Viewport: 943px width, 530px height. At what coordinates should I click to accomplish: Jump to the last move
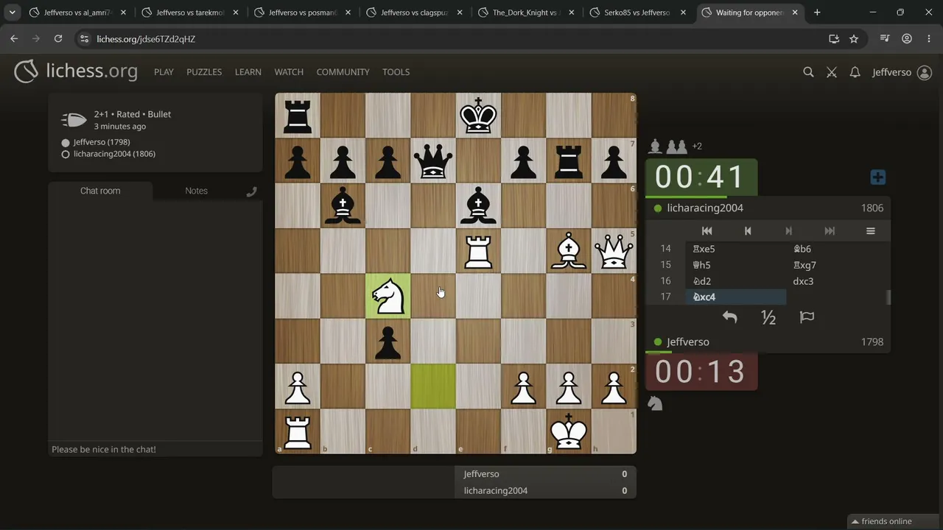(x=830, y=230)
